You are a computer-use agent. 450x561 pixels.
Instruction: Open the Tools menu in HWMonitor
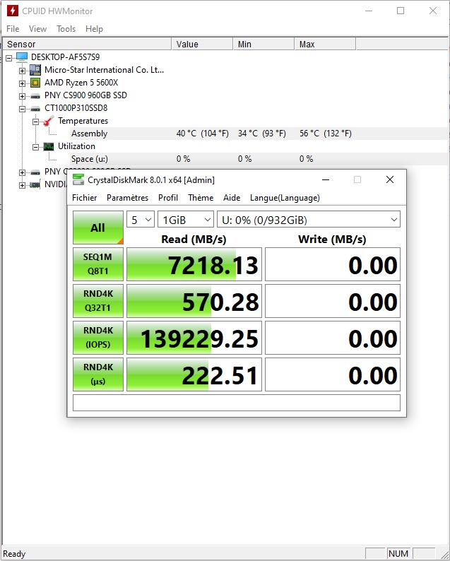[66, 29]
